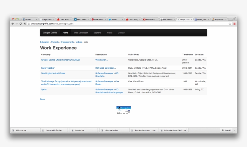Viewport: 247px width, 147px height.
Task: Close the My Jobs tab
Action: point(36,19)
